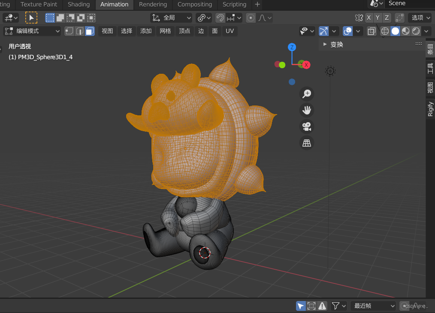The height and width of the screenshot is (313, 435).
Task: Click the blue negative-Z gizmo dot
Action: (292, 82)
